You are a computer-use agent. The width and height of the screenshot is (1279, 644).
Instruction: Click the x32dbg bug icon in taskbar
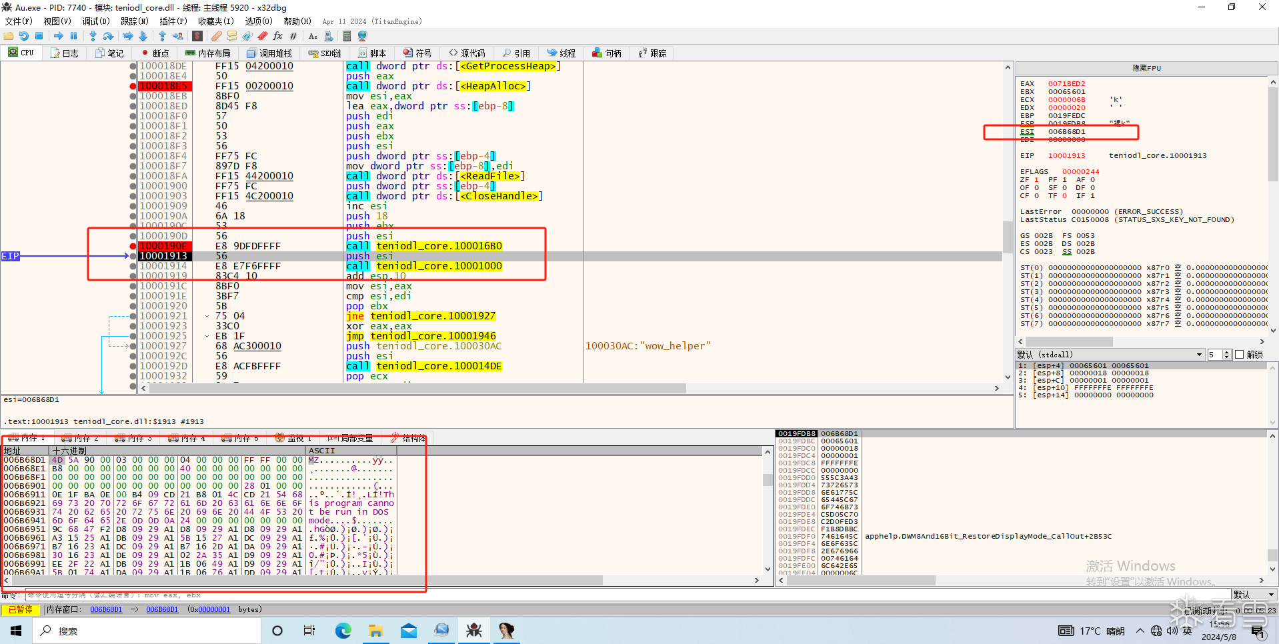click(x=474, y=631)
